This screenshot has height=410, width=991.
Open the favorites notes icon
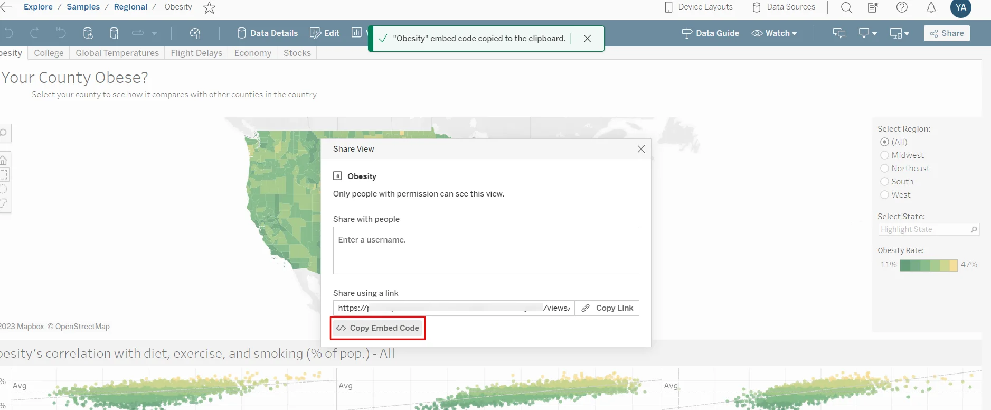click(873, 7)
